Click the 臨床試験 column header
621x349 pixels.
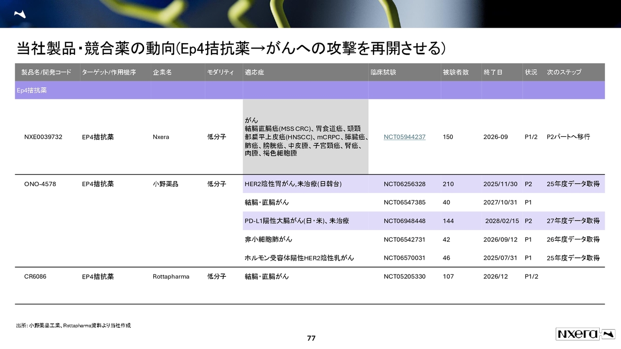tap(383, 72)
